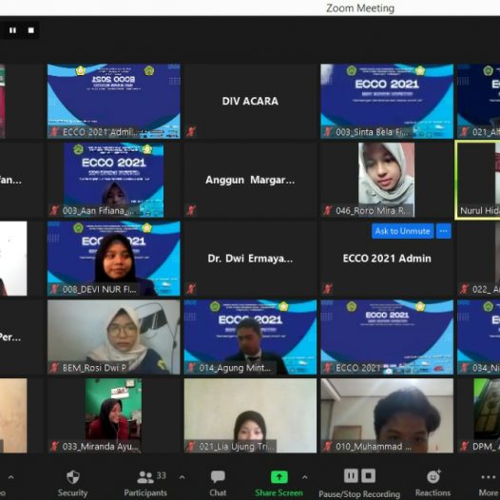Click muted mic icon on DIV ACARA tile
This screenshot has width=500, height=500.
(x=191, y=131)
